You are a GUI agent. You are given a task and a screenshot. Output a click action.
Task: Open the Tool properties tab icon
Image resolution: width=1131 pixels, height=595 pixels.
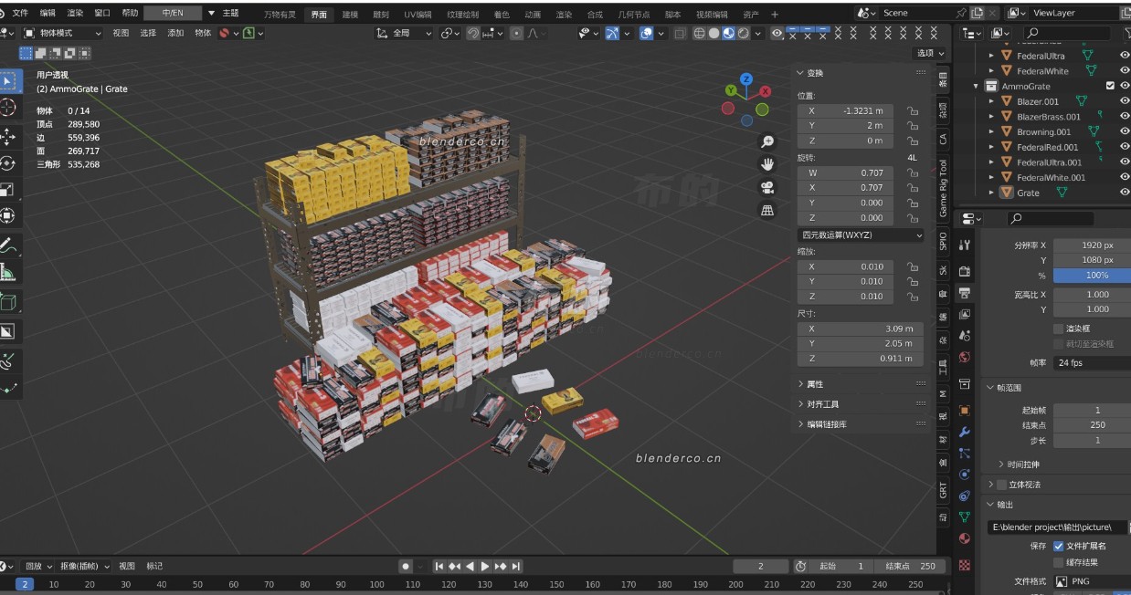coord(965,245)
